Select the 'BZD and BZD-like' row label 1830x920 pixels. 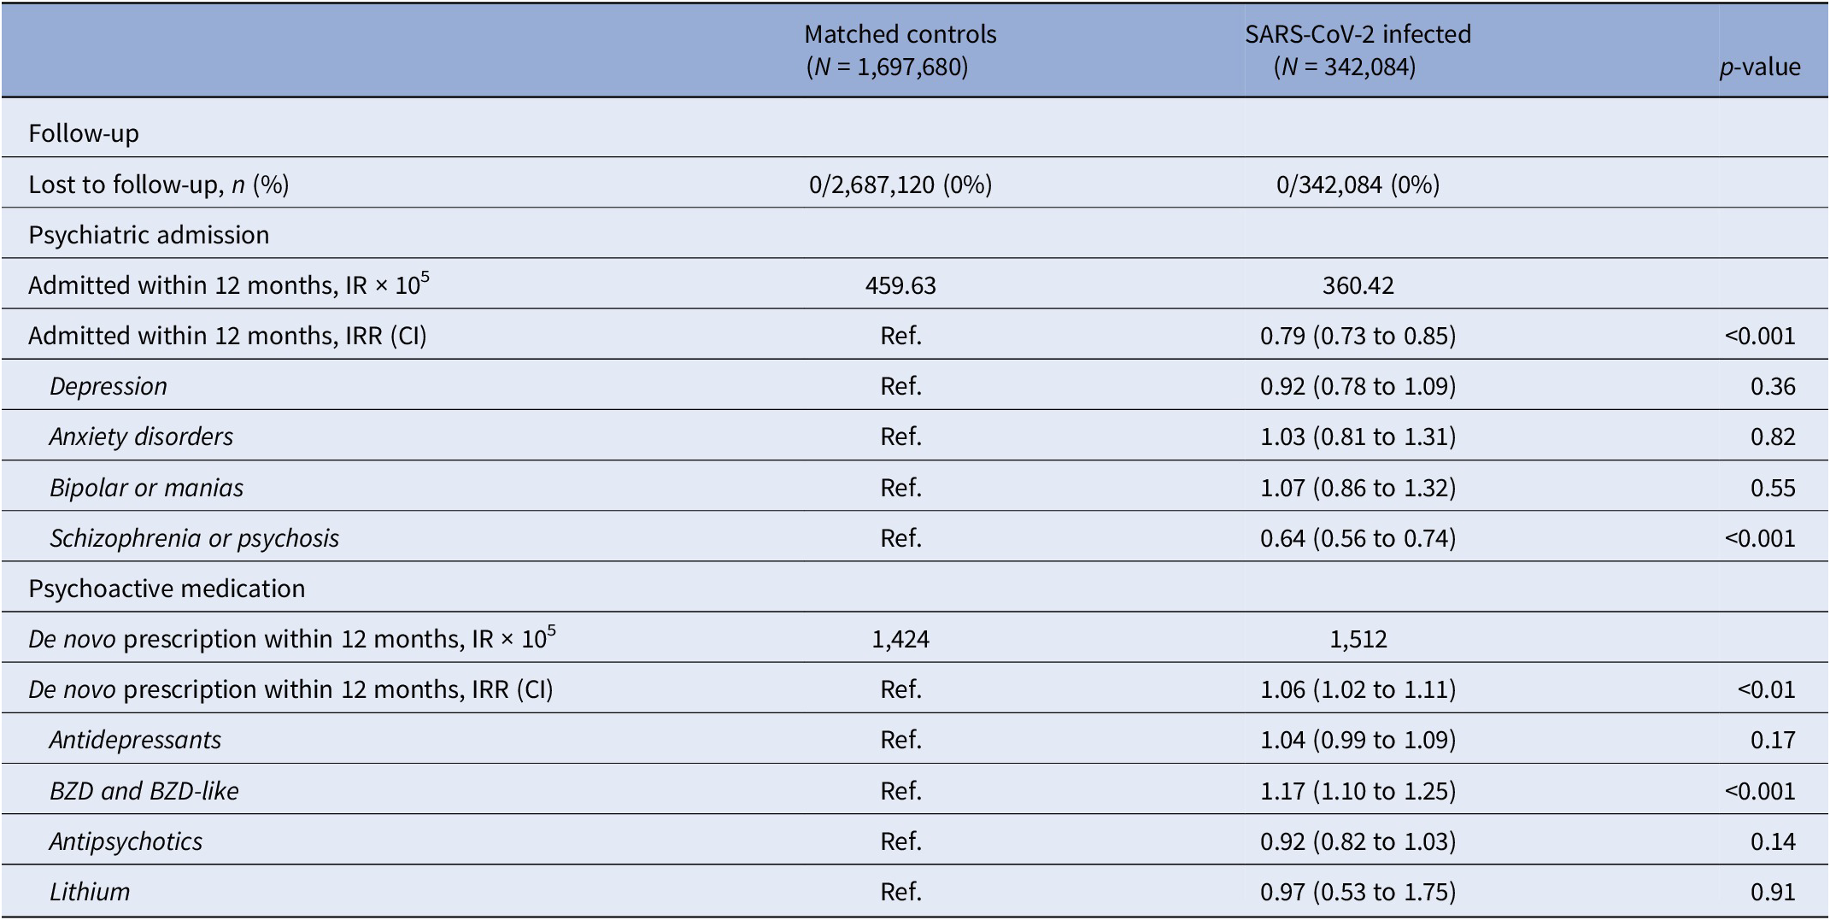coord(144,791)
